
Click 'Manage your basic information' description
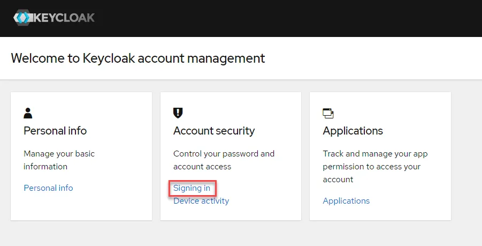[x=59, y=160]
